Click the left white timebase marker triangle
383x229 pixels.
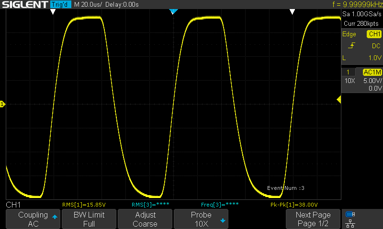[53, 11]
